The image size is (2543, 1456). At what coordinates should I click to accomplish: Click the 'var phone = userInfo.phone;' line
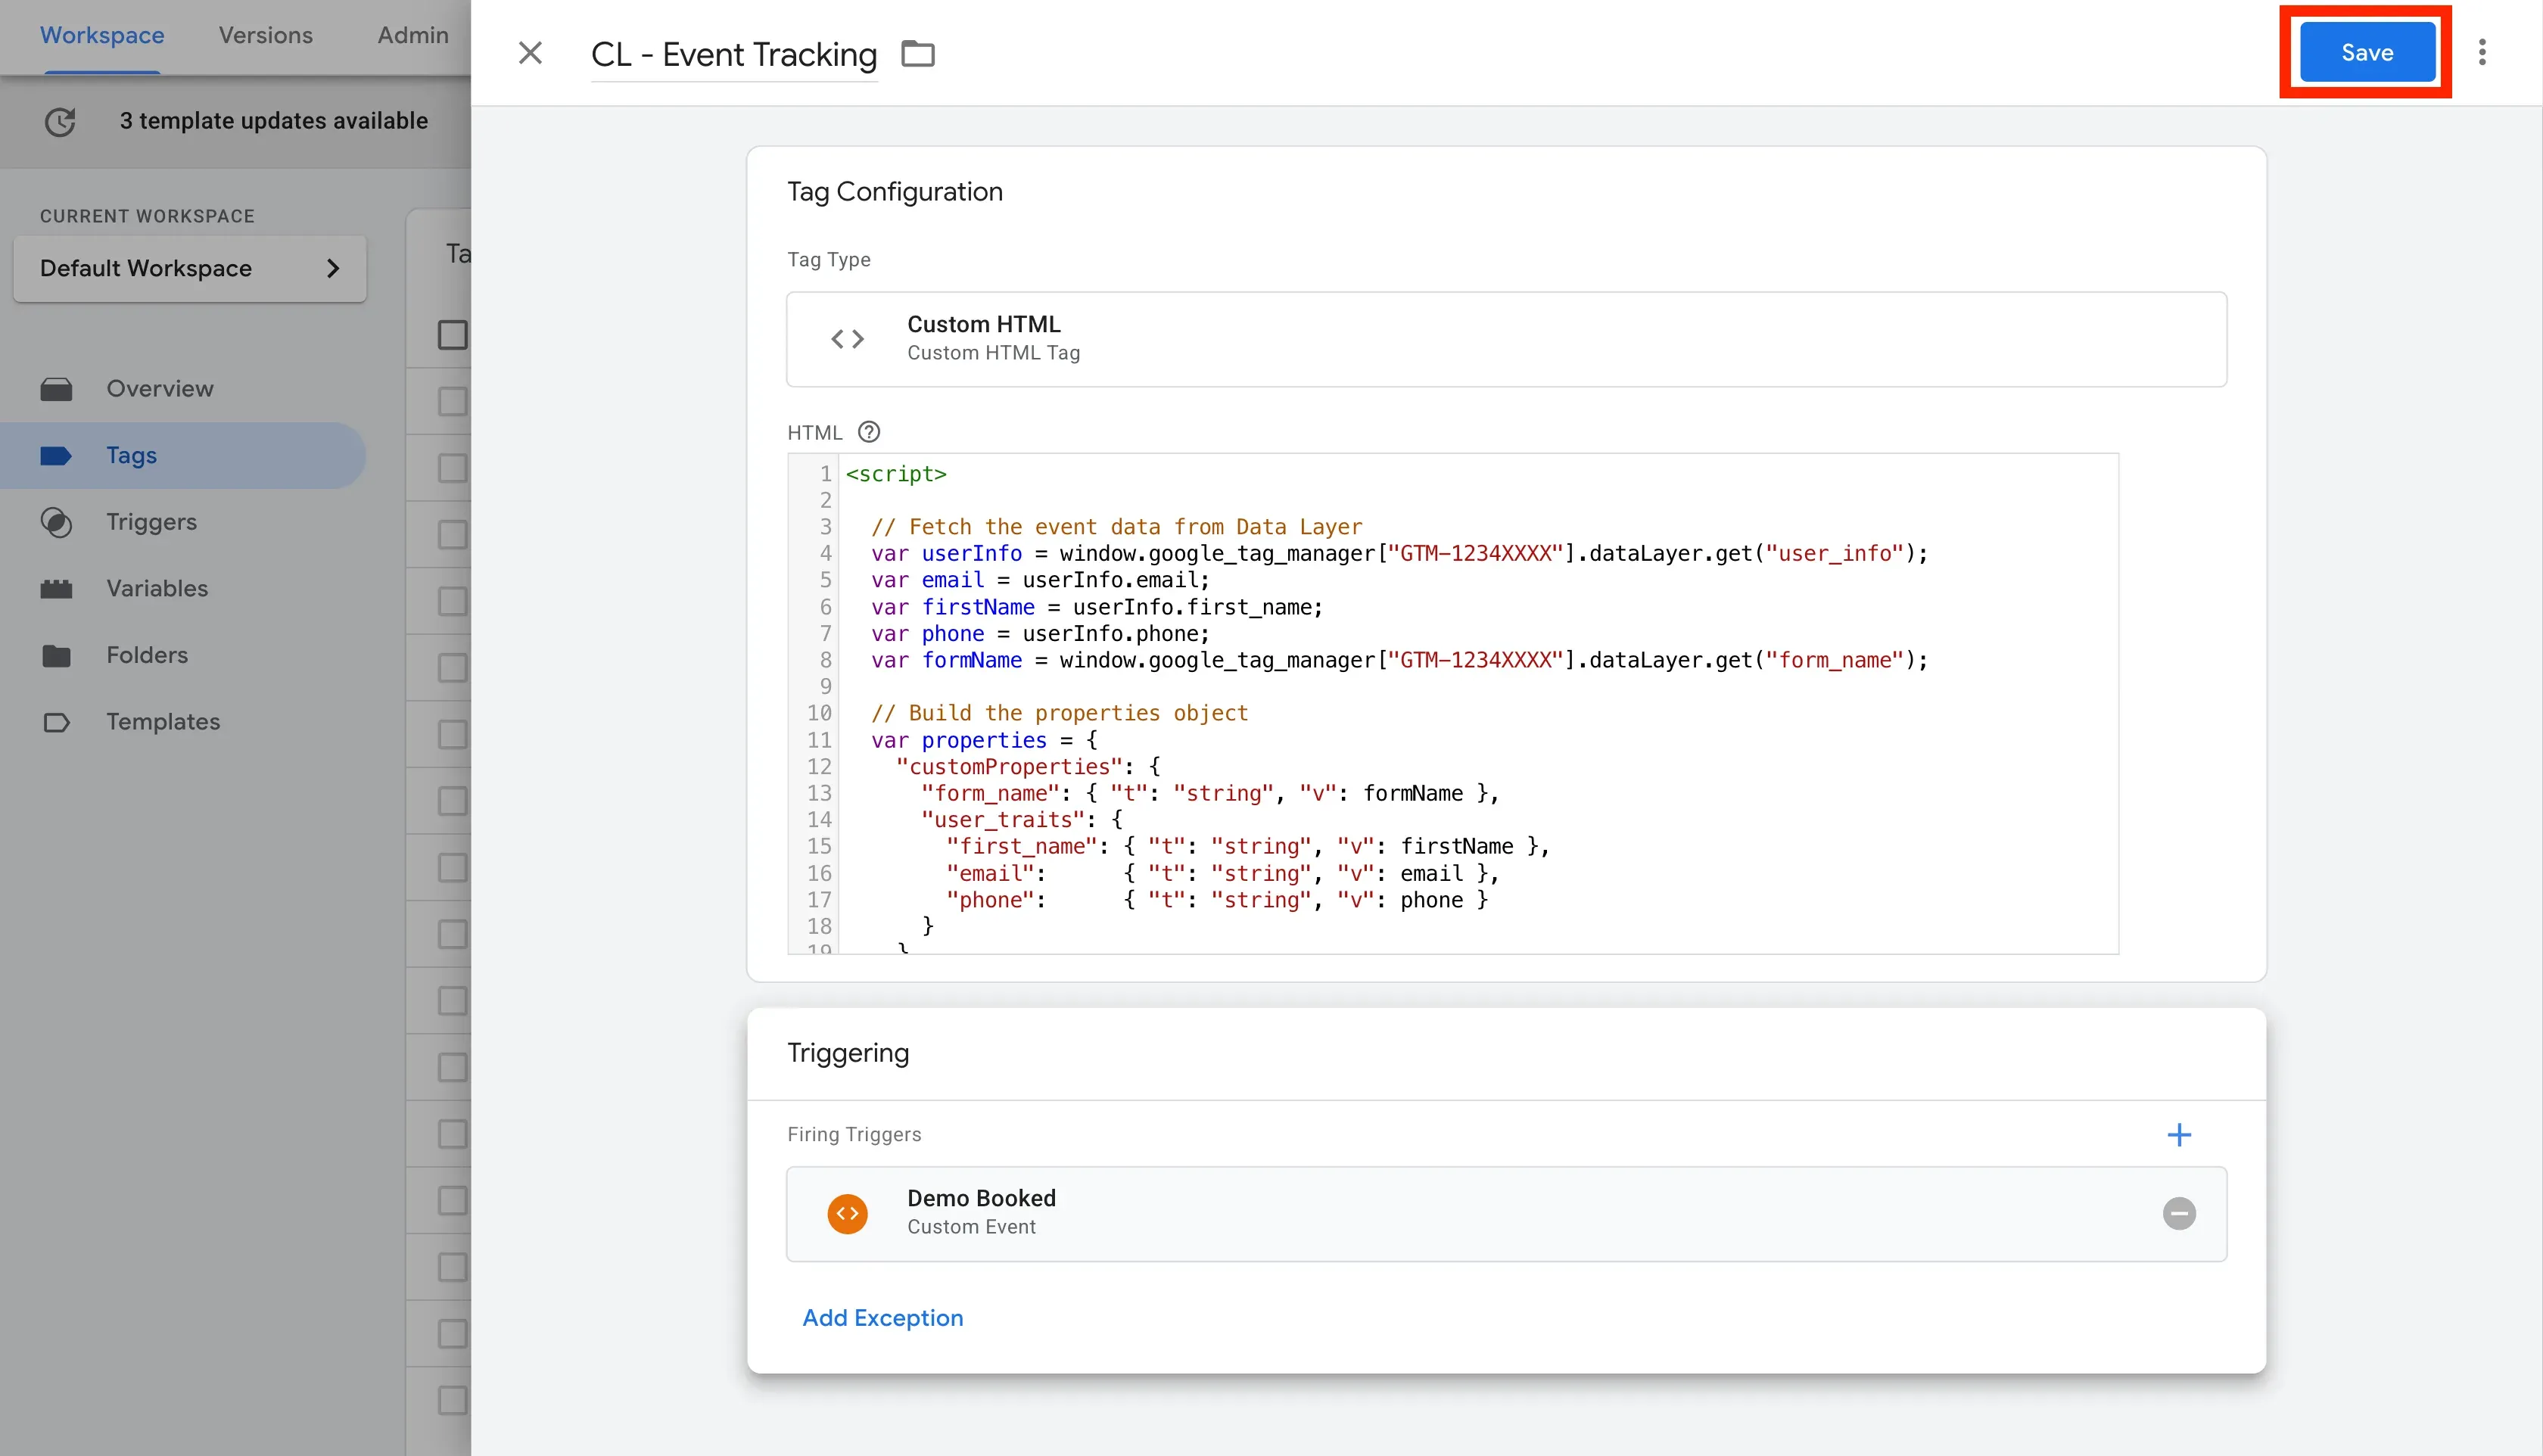(1040, 634)
